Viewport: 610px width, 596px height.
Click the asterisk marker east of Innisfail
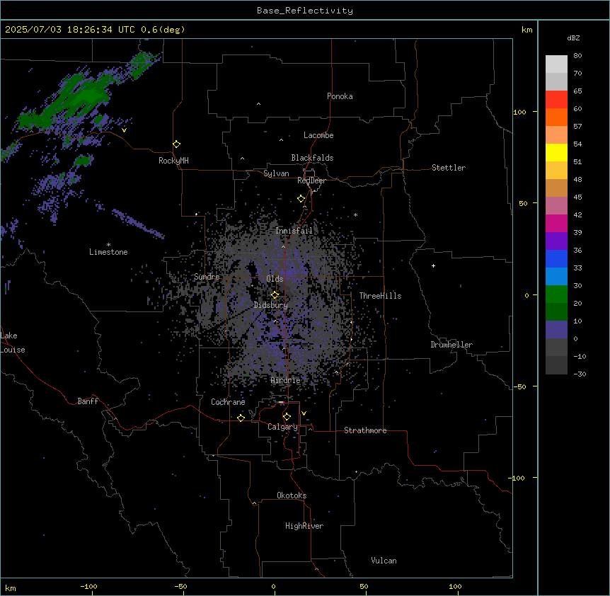point(355,214)
